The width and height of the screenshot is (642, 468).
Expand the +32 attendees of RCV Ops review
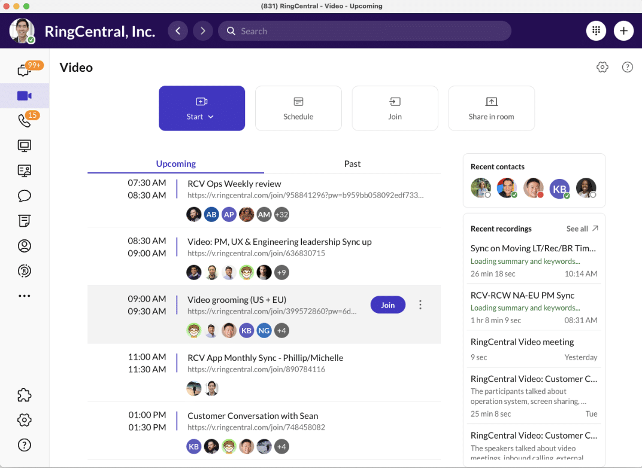281,214
